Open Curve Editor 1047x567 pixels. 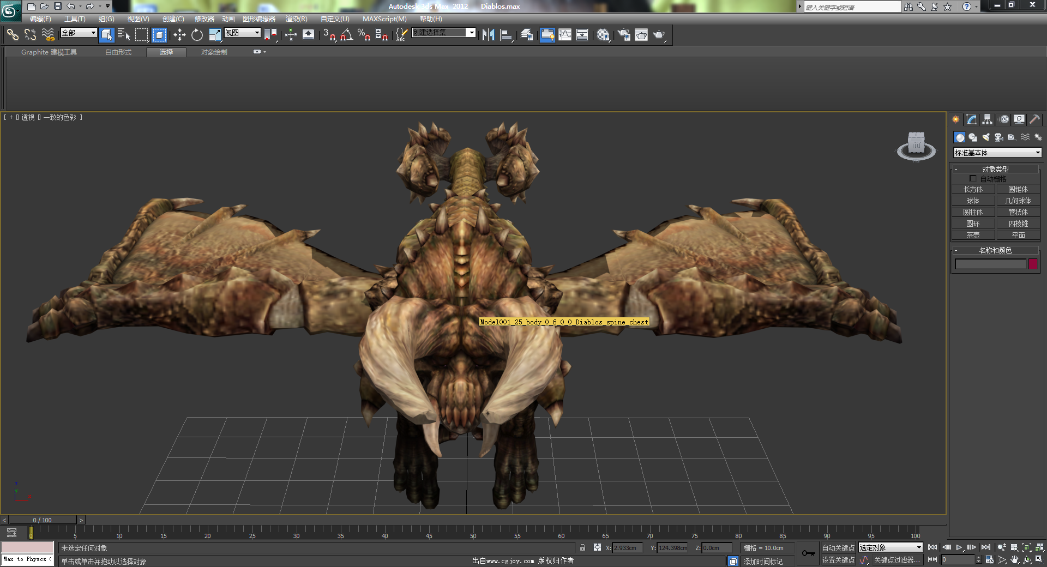click(565, 35)
